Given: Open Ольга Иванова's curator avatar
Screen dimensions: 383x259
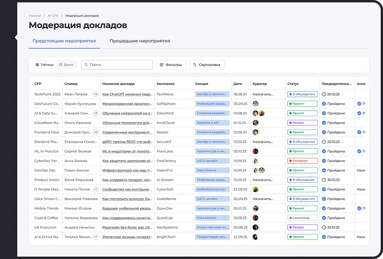Looking at the screenshot, I should click(256, 122).
